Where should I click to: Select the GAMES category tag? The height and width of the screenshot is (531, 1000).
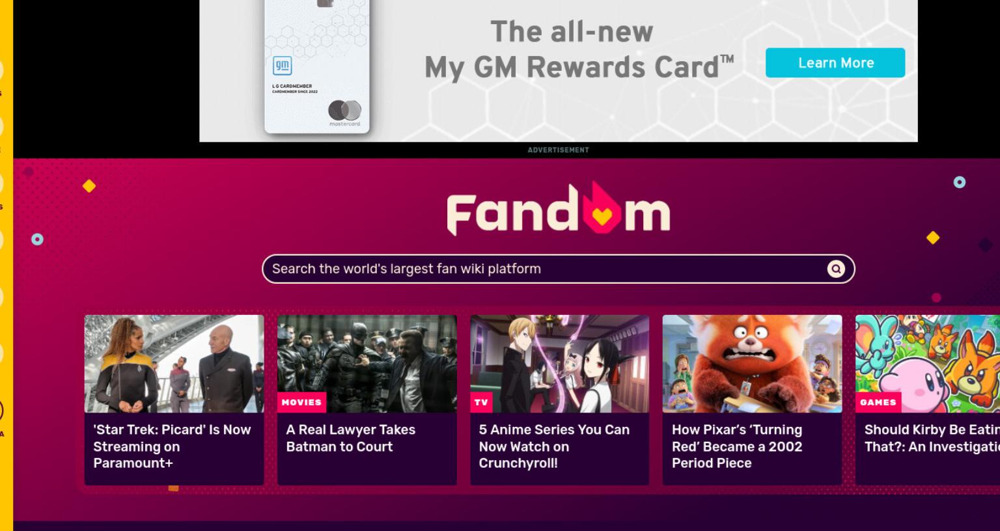click(x=878, y=402)
